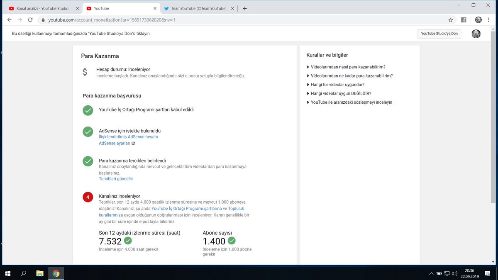The width and height of the screenshot is (498, 280).
Task: Click the battery icon in system tray
Action: [439, 273]
